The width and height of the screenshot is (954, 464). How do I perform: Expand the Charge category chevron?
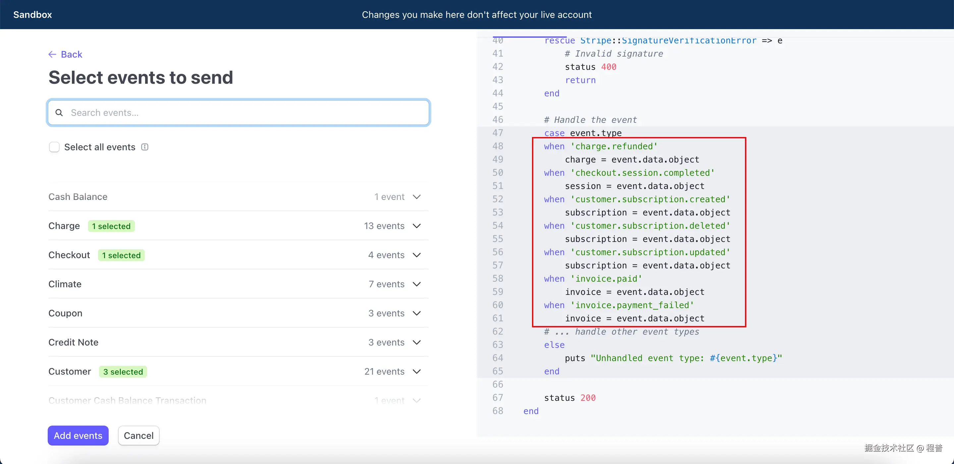(x=417, y=226)
